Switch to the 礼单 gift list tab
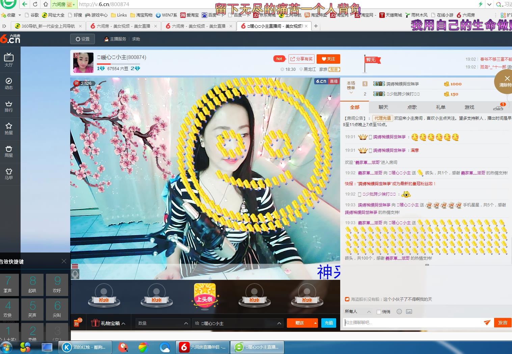512x354 pixels. tap(441, 107)
